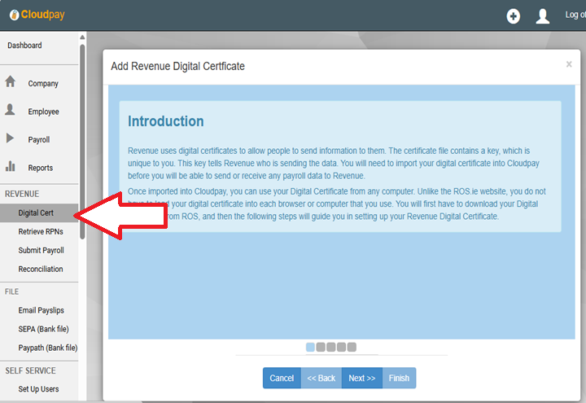Close the Add Revenue Digital Certificate dialog
The image size is (586, 403).
click(x=569, y=64)
